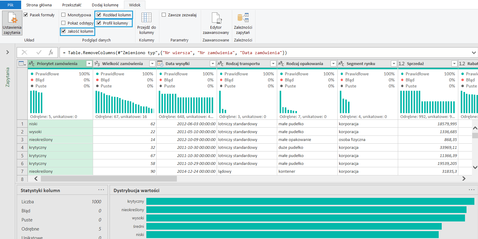Uncheck the Pasek formuły checkbox

click(x=26, y=15)
